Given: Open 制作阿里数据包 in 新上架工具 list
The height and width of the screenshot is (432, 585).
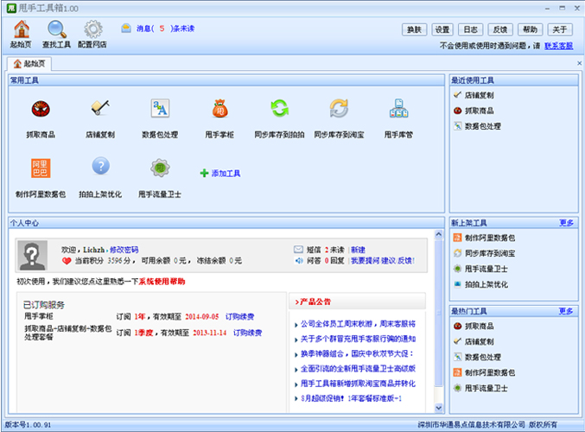Looking at the screenshot, I should (x=489, y=238).
